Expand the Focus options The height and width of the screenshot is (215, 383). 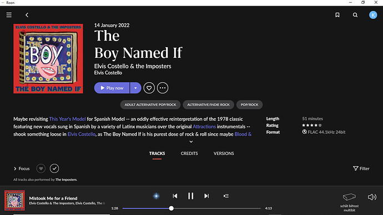coord(22,168)
